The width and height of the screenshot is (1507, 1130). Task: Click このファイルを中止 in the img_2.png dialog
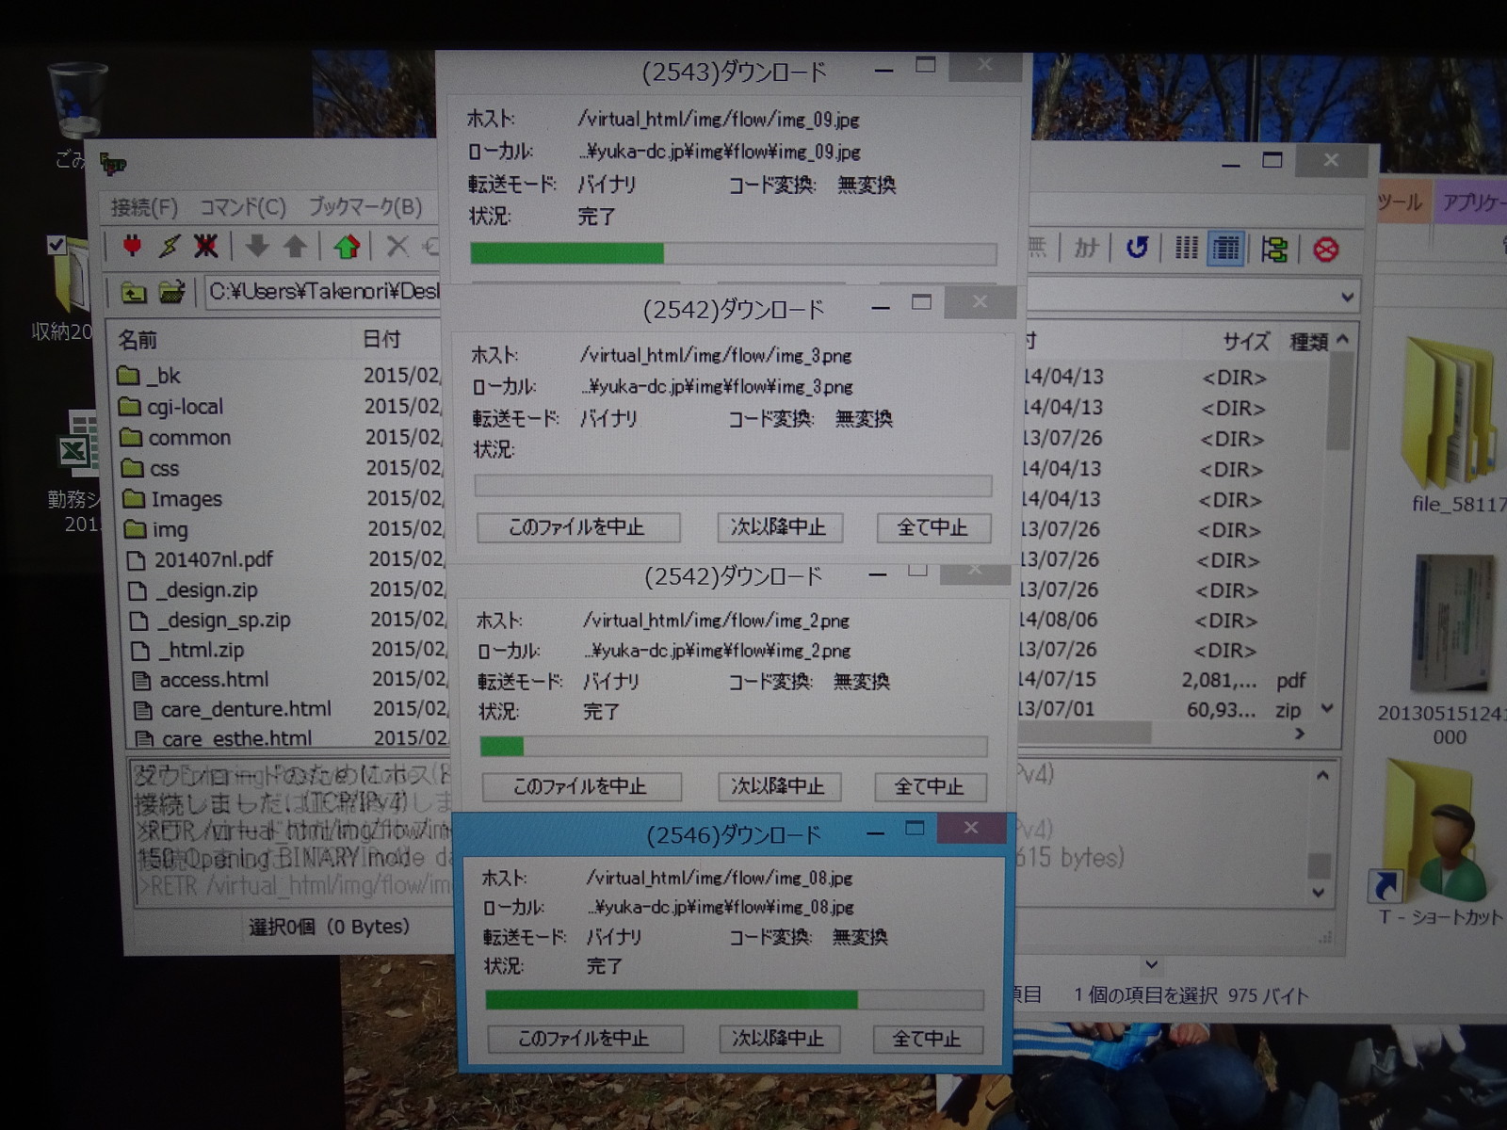(580, 786)
